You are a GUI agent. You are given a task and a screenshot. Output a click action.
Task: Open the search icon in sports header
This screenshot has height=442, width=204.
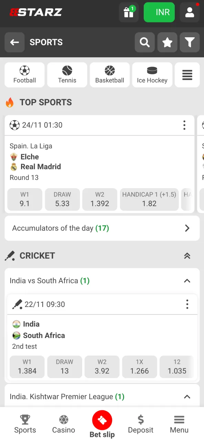144,42
